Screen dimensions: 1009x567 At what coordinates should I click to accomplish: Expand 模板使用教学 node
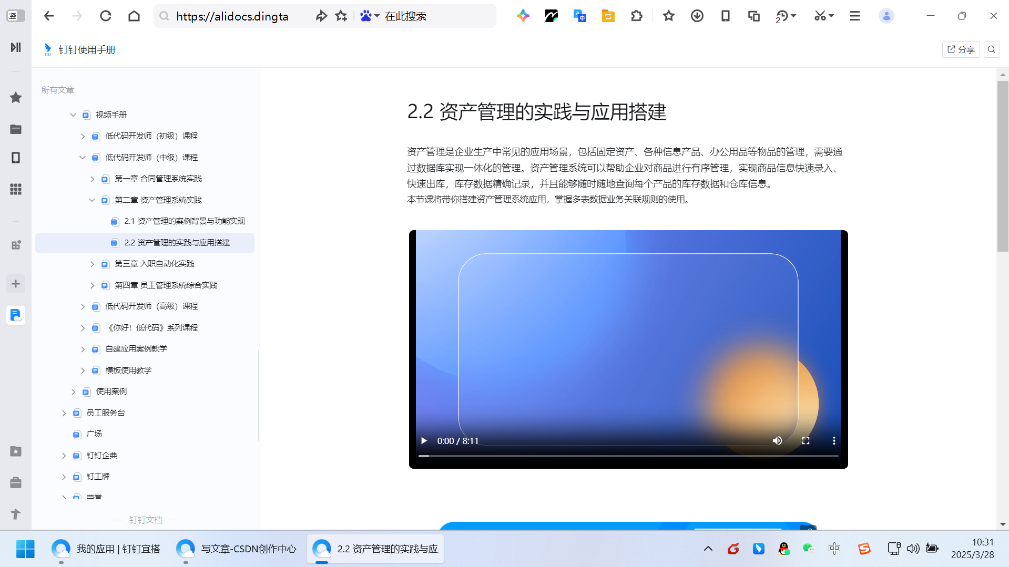(x=83, y=370)
